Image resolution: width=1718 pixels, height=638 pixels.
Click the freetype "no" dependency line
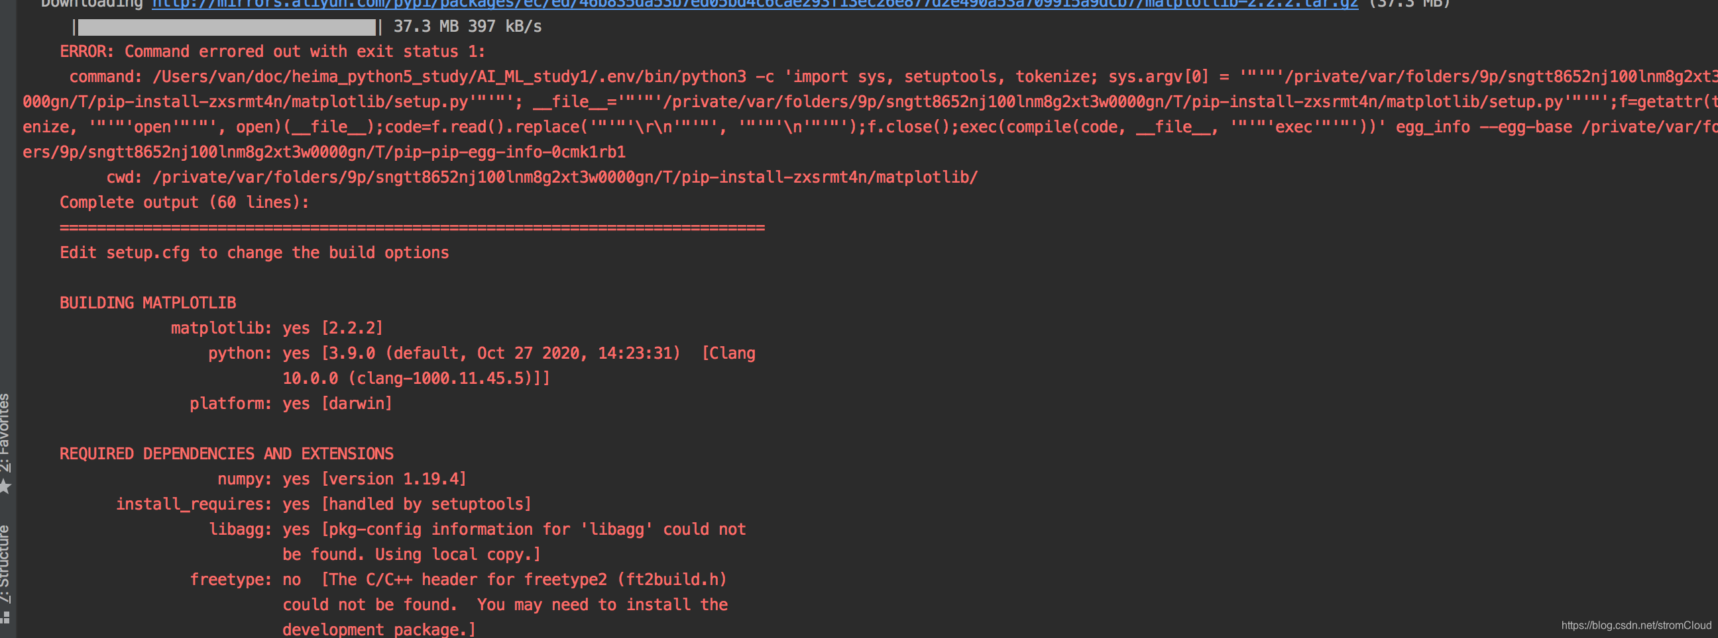pos(460,578)
